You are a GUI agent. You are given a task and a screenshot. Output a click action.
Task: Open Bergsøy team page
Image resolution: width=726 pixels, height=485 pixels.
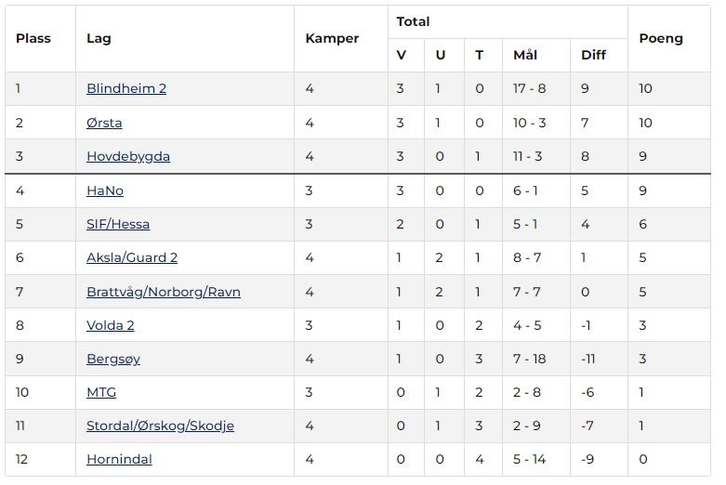(112, 359)
